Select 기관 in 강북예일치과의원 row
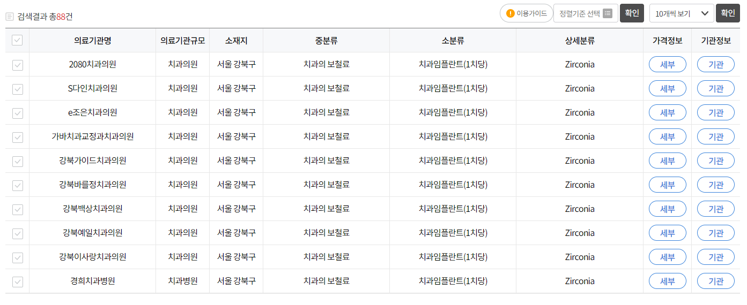This screenshot has width=747, height=305. tap(716, 233)
